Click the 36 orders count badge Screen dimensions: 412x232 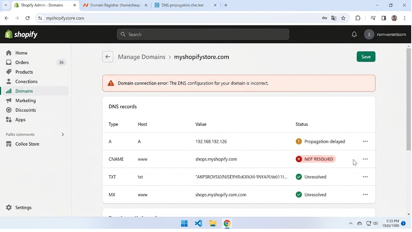61,62
